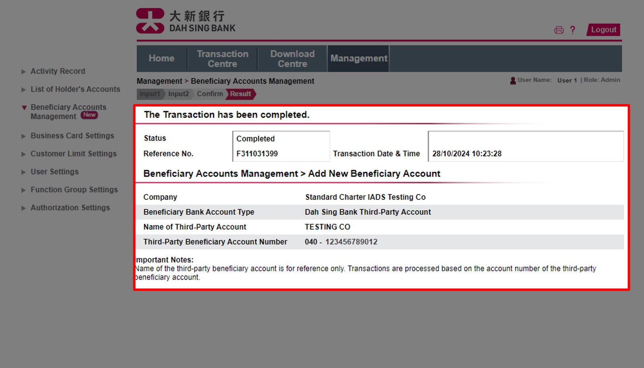644x368 pixels.
Task: Open the Transaction Centre tab
Action: tap(222, 59)
